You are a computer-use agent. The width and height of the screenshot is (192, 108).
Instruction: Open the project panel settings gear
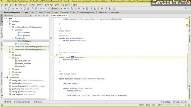(x=43, y=16)
